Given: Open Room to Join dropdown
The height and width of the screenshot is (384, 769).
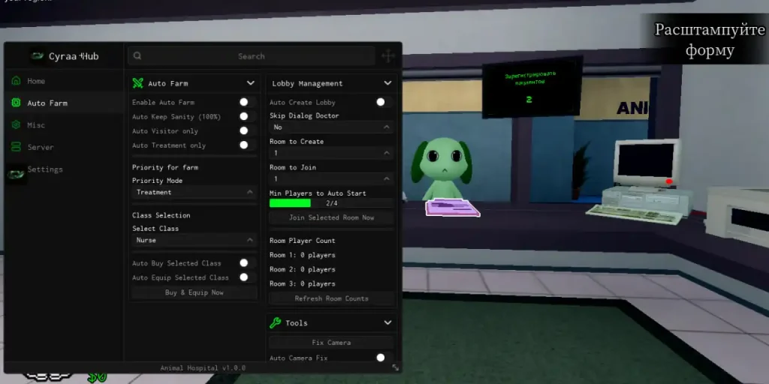Looking at the screenshot, I should [x=331, y=179].
